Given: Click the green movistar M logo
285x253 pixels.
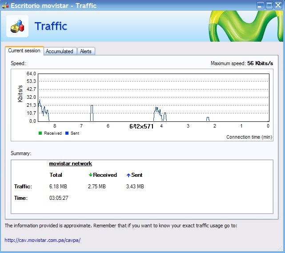Looking at the screenshot, I should 246,26.
